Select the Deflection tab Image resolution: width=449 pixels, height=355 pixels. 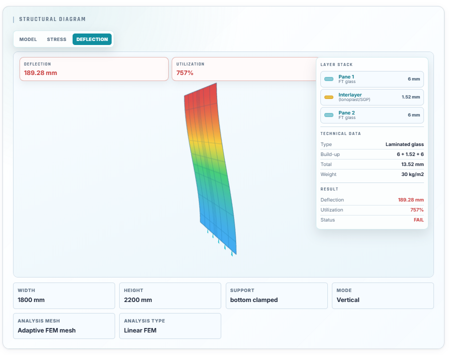point(92,39)
